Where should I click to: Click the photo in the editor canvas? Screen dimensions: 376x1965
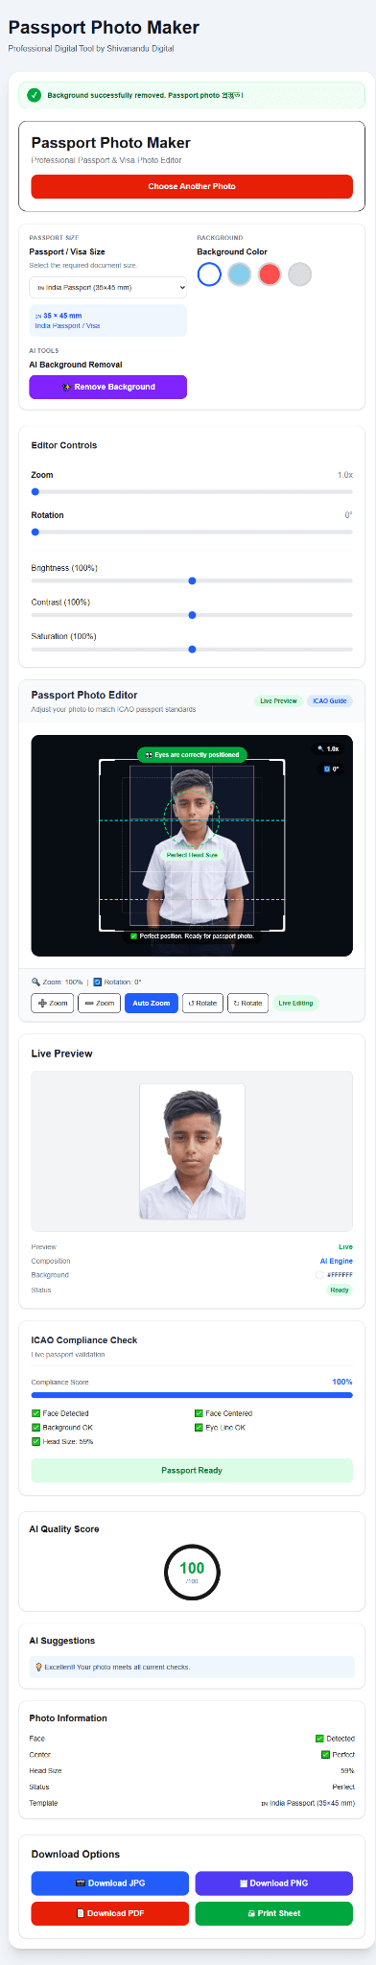pos(192,846)
